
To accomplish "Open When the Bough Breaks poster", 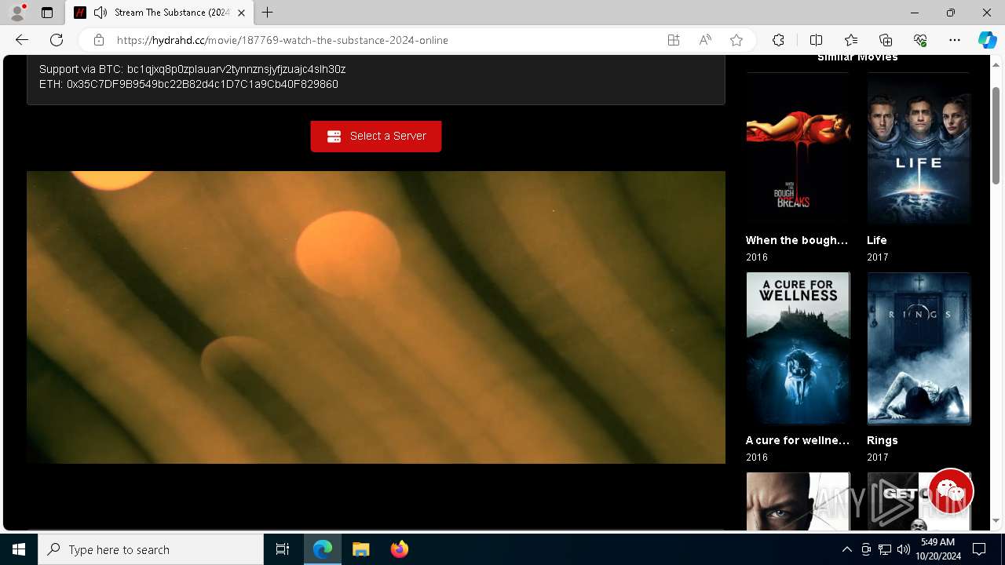I will [x=798, y=149].
